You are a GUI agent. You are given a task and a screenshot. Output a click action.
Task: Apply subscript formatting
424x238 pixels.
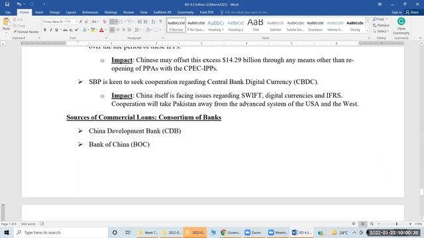pyautogui.click(x=71, y=30)
